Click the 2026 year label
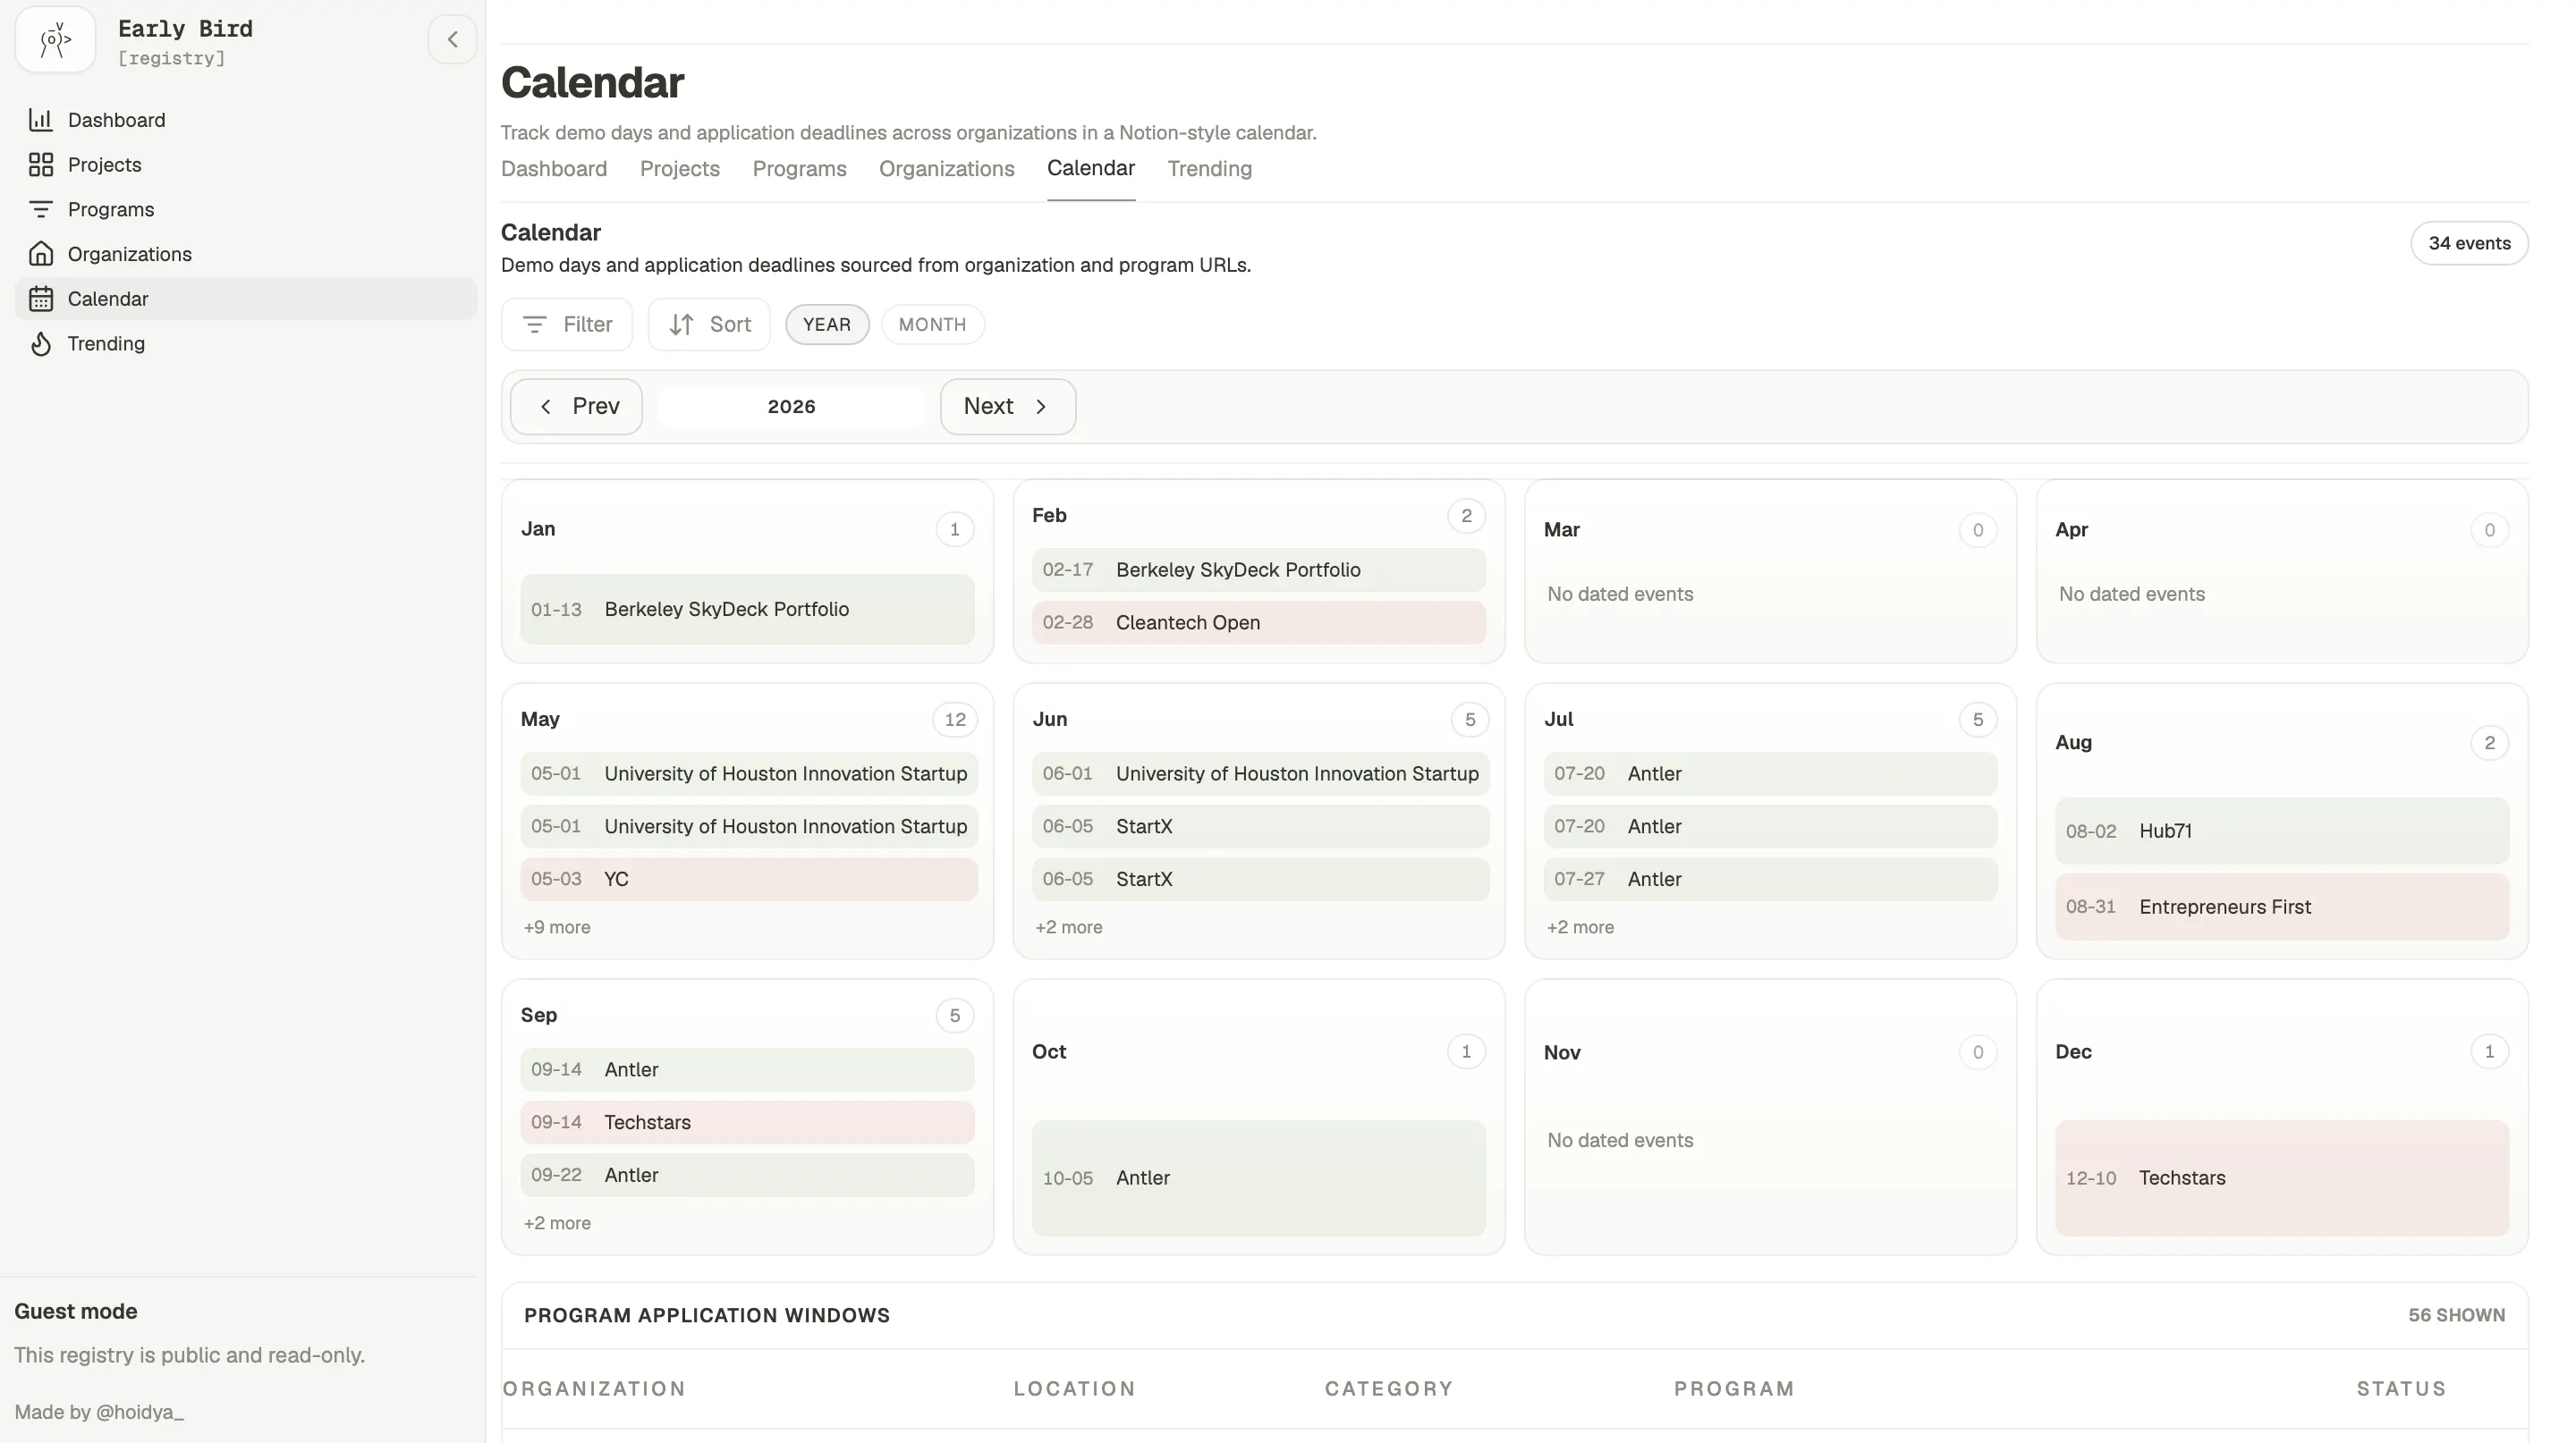The height and width of the screenshot is (1443, 2576). coord(792,407)
